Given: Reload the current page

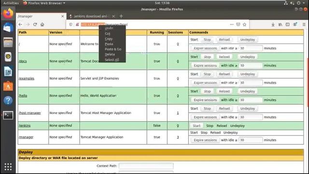Looking at the screenshot, I should point(35,25).
